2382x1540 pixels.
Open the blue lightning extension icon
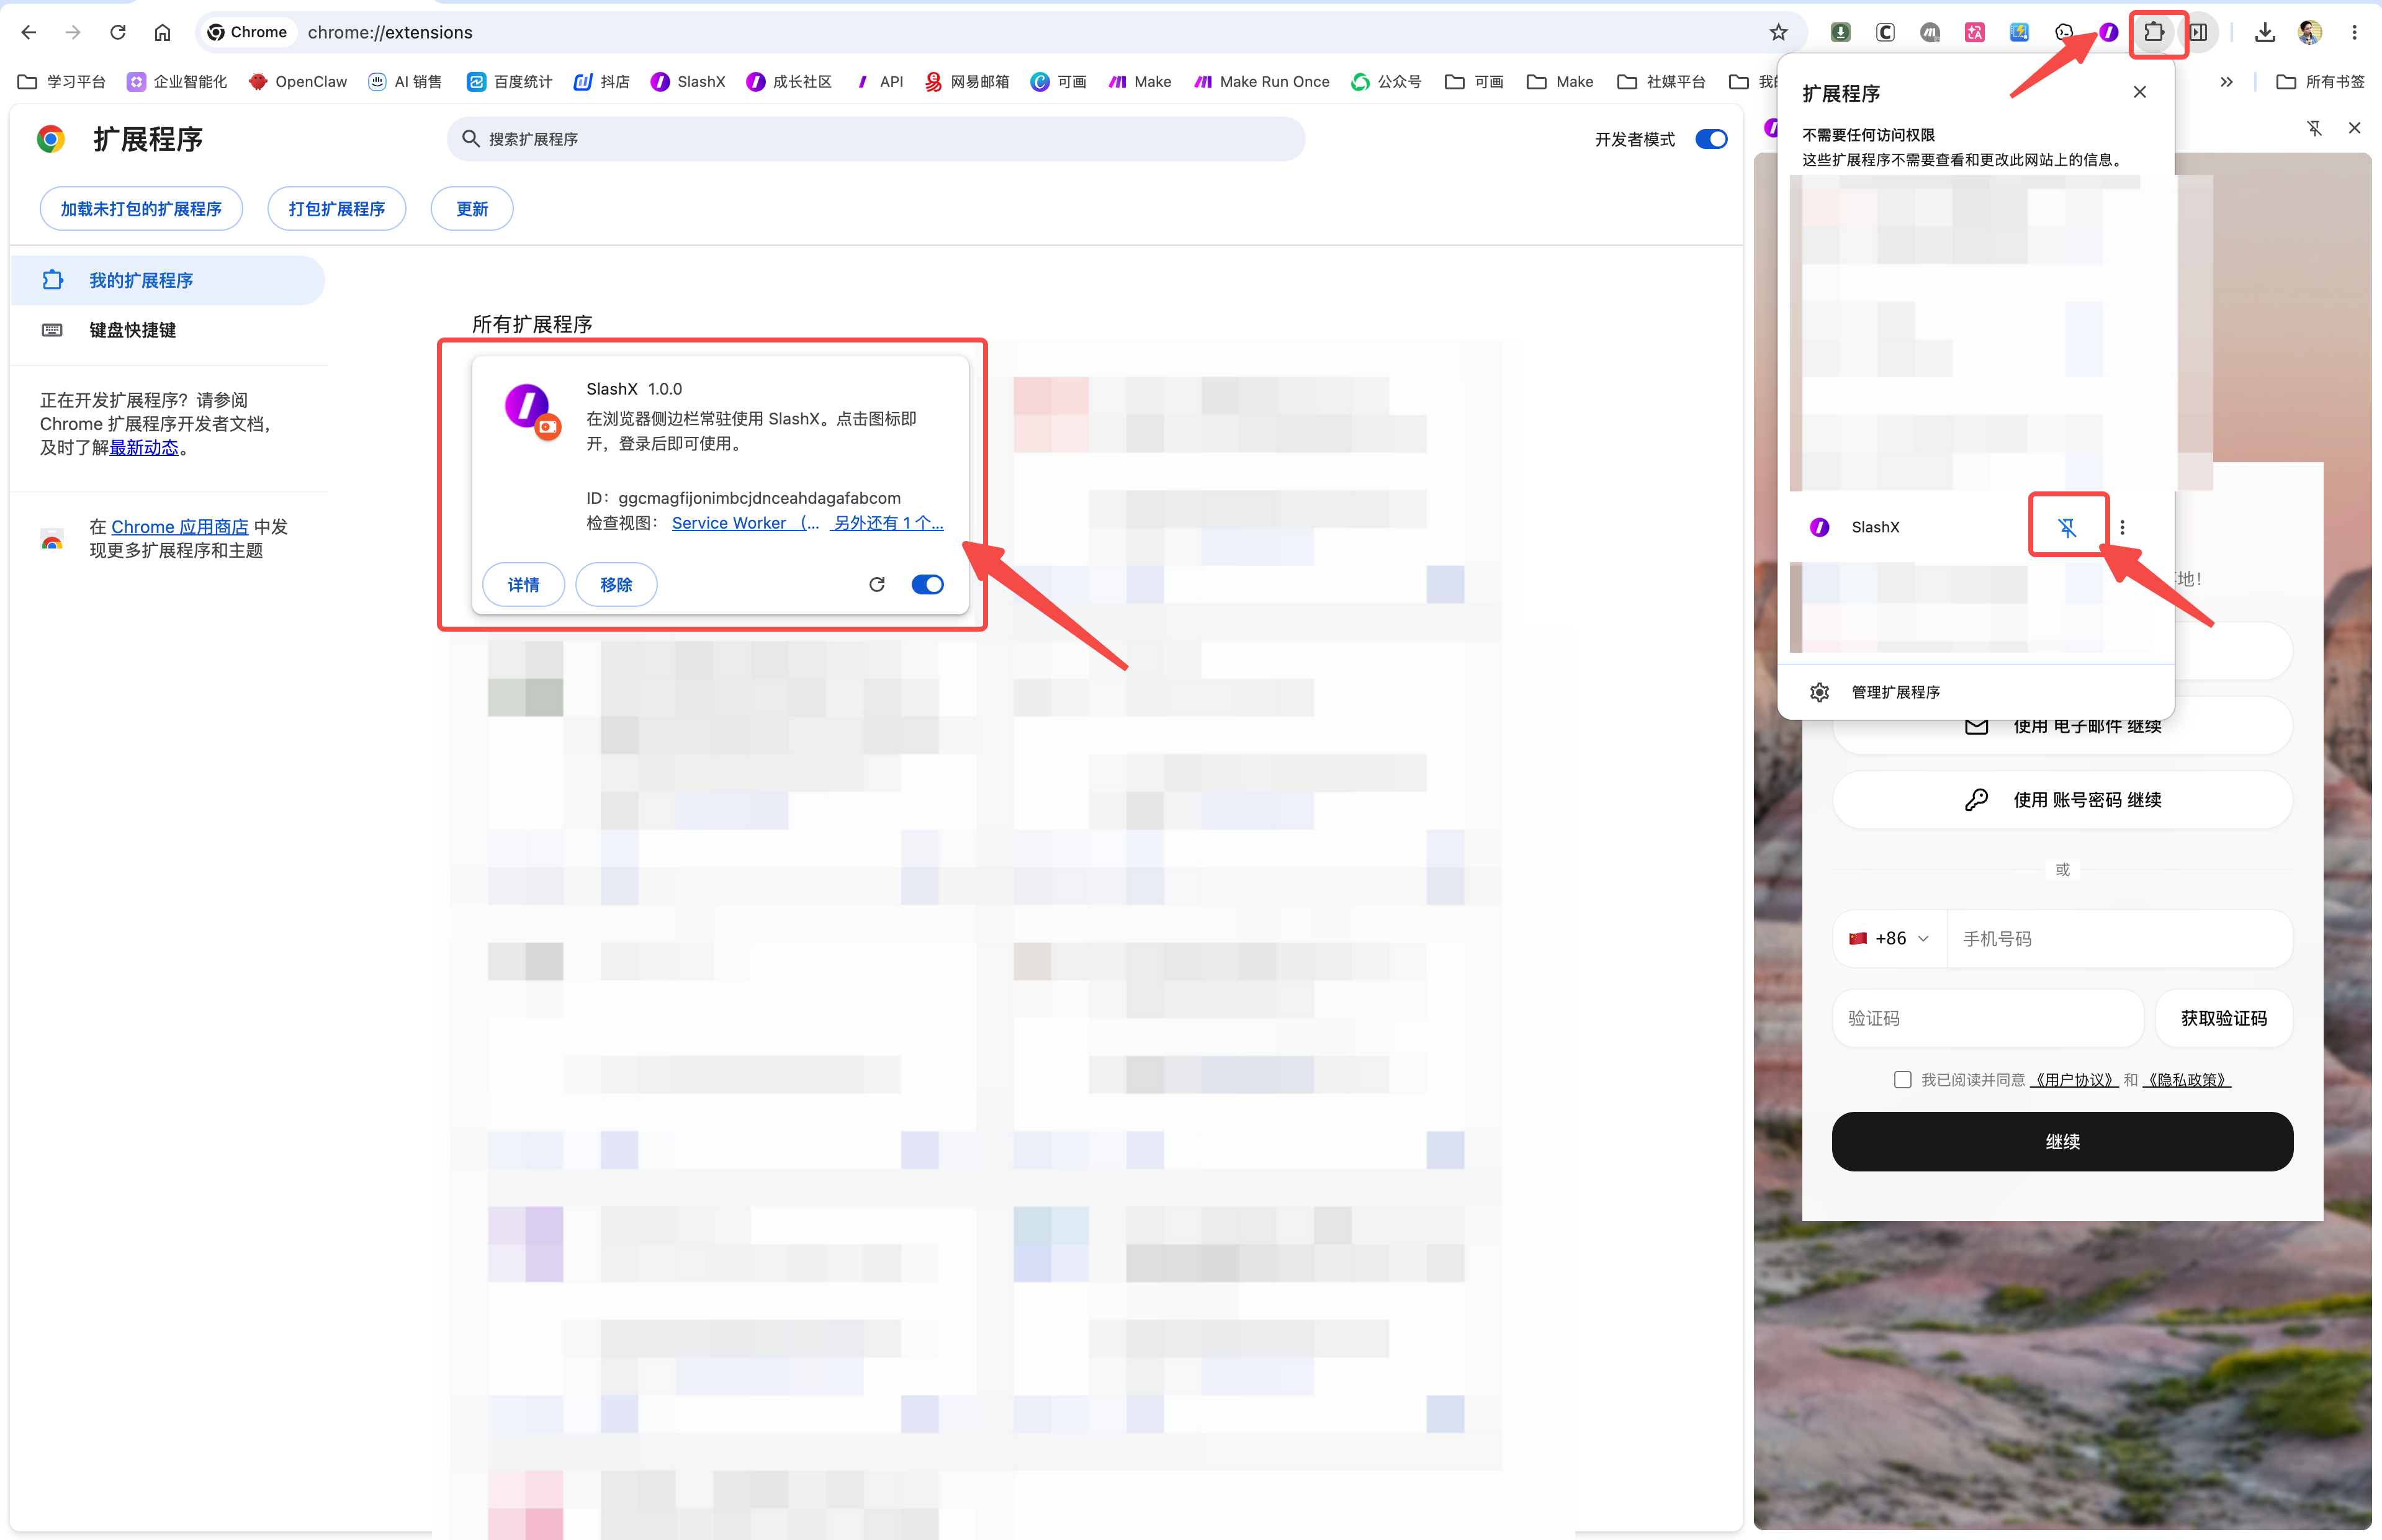[2019, 32]
